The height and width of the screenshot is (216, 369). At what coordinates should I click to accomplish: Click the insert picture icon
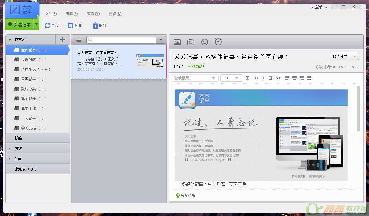[177, 42]
